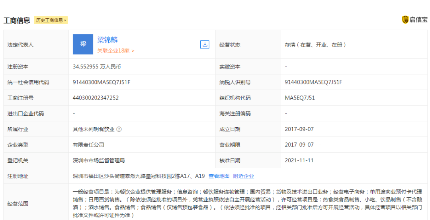The height and width of the screenshot is (220, 430).
Task: Open the 附近企业 link
Action: [x=243, y=176]
